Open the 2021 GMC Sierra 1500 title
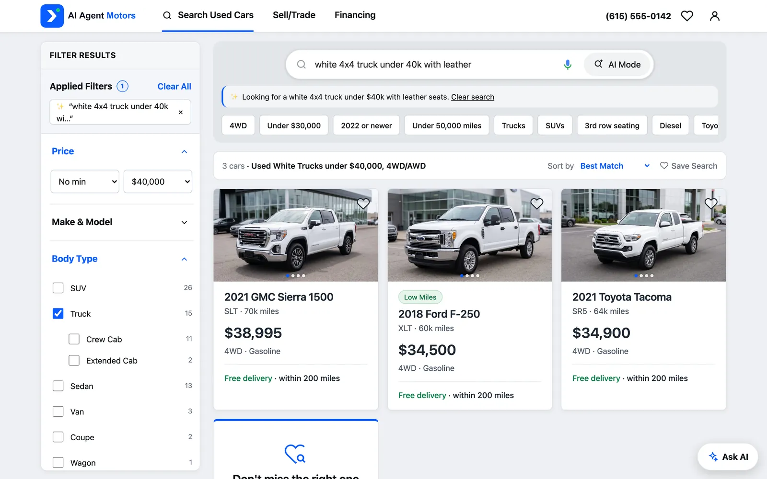The image size is (767, 479). tap(279, 297)
